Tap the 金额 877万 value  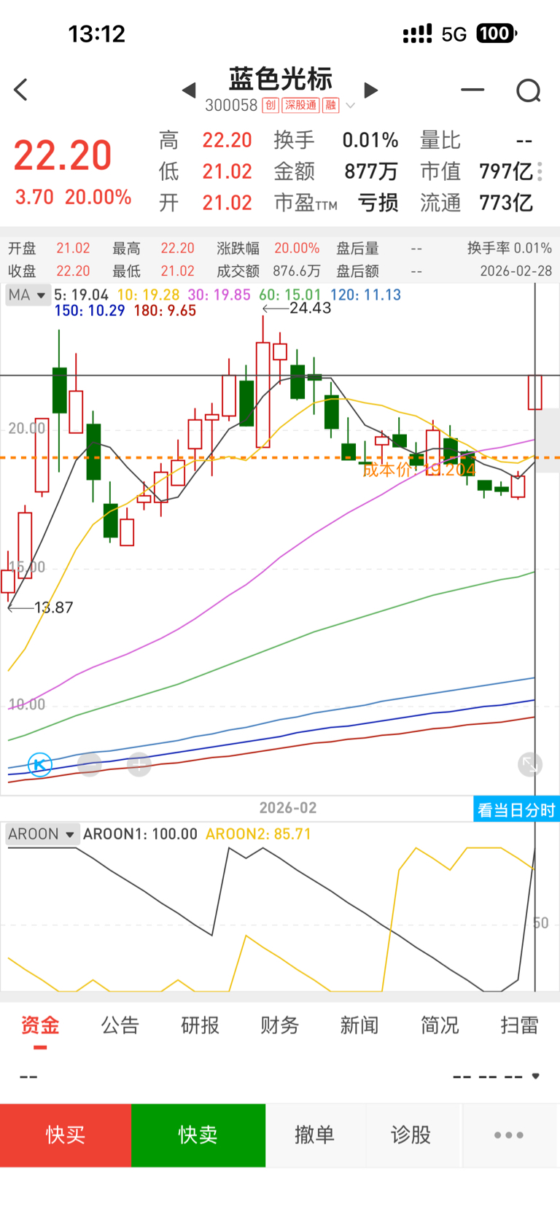pos(371,171)
